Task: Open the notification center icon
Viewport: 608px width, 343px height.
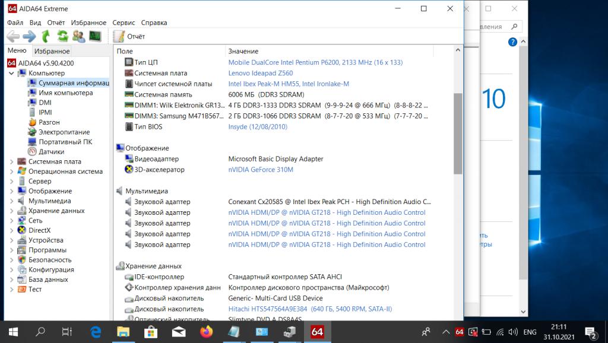Action: pyautogui.click(x=591, y=332)
